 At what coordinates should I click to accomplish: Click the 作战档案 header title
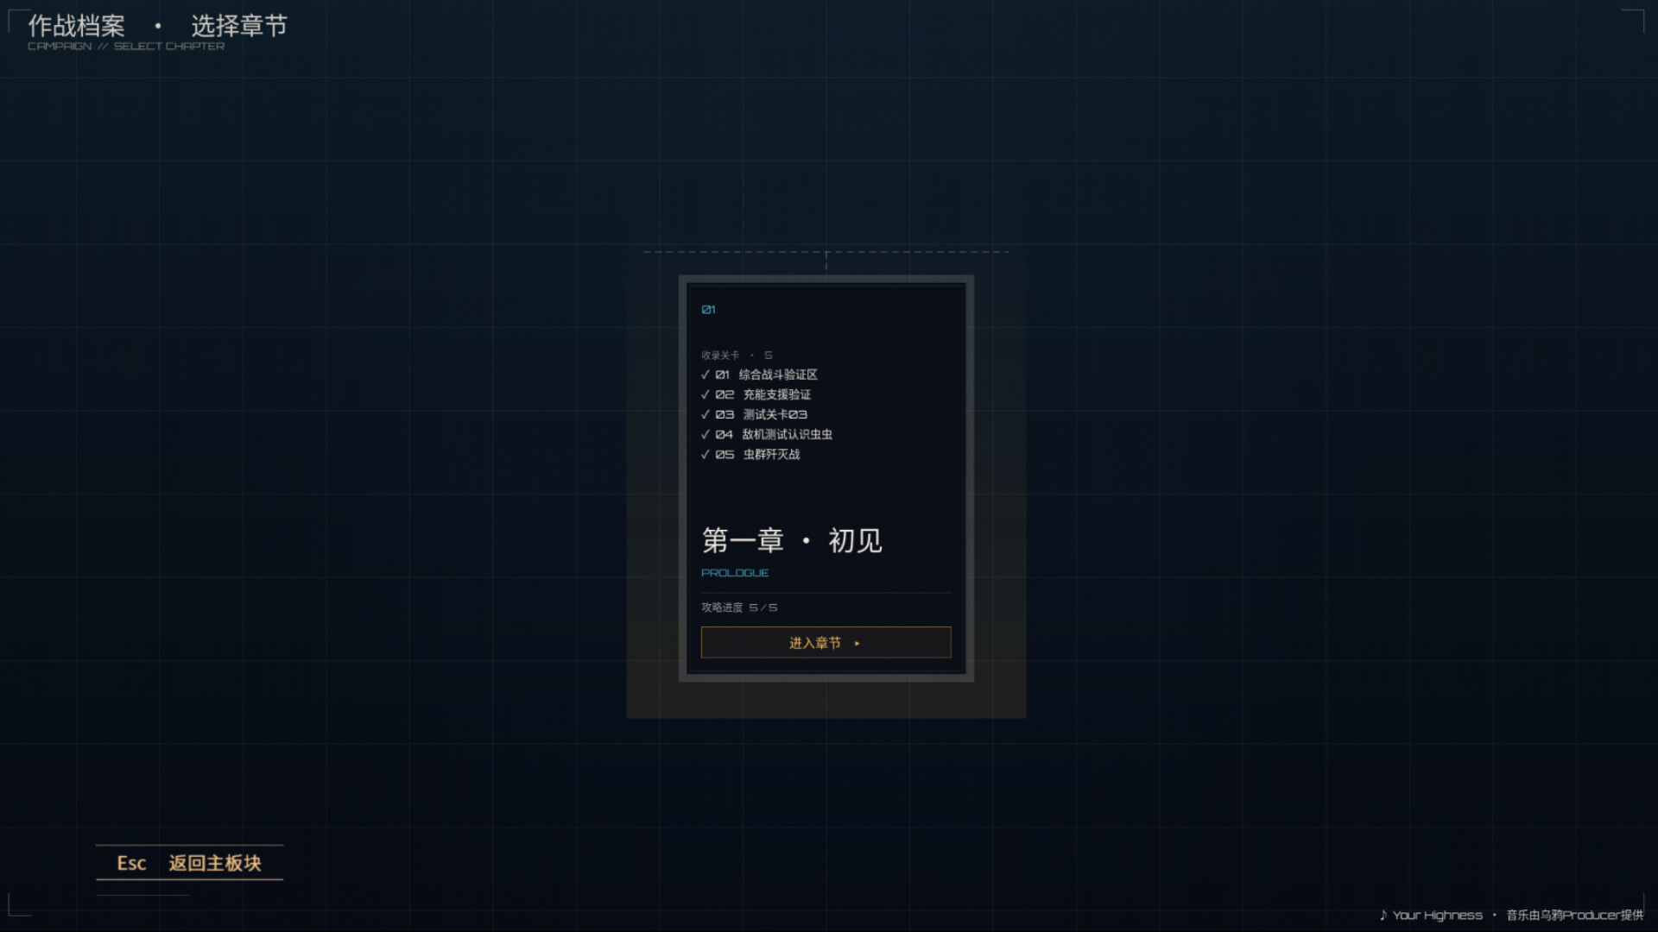(x=76, y=26)
